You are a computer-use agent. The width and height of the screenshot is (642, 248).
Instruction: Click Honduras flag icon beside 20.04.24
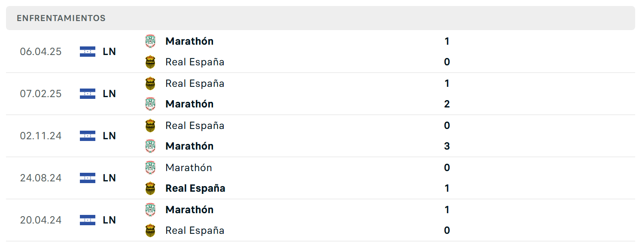(x=88, y=220)
